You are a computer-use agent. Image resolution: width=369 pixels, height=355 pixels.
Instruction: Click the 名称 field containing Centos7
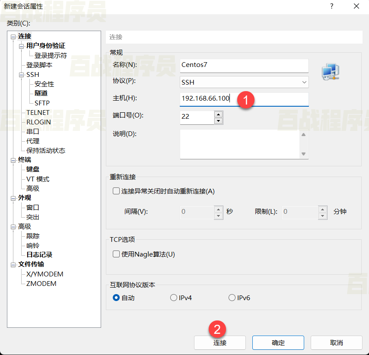click(x=244, y=66)
